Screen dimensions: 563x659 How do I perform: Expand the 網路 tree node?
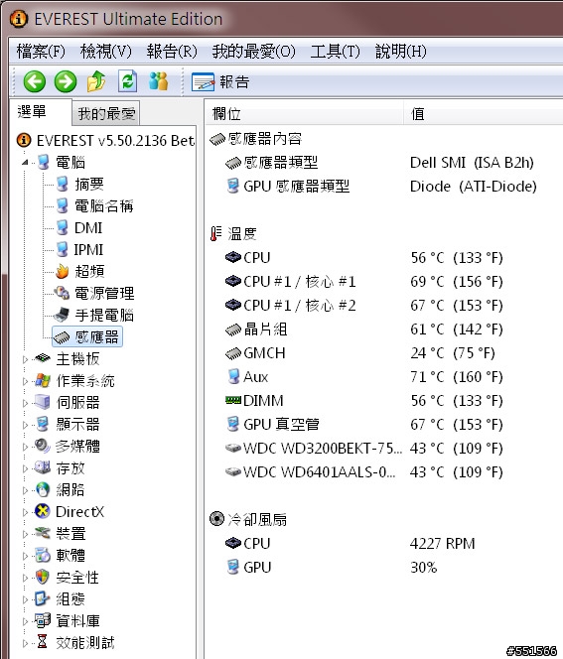click(x=25, y=490)
